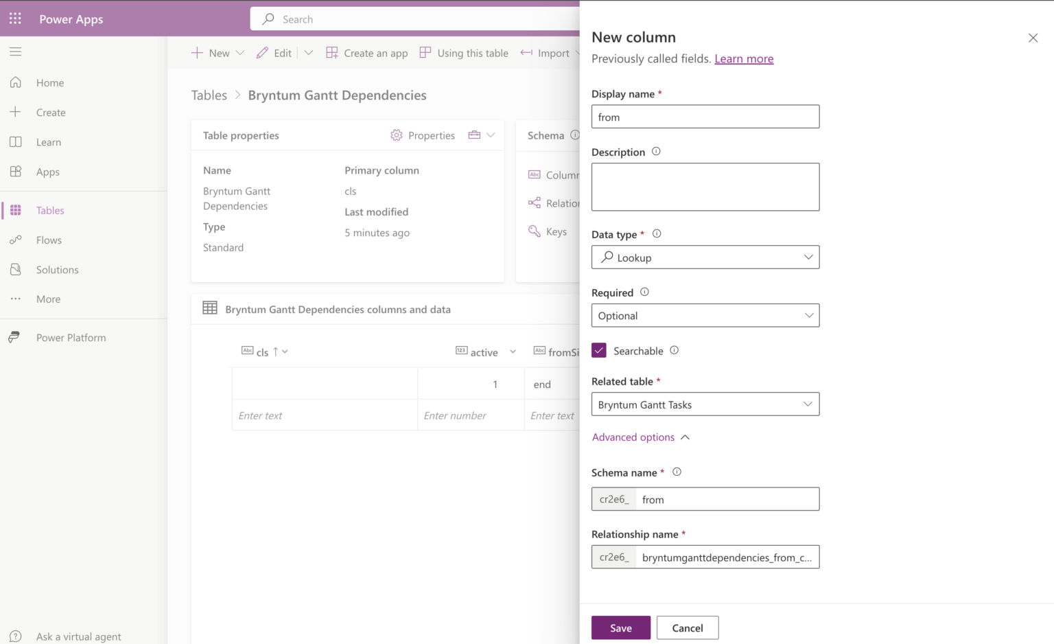Viewport: 1054px width, 644px height.
Task: Save the new column
Action: coord(620,628)
